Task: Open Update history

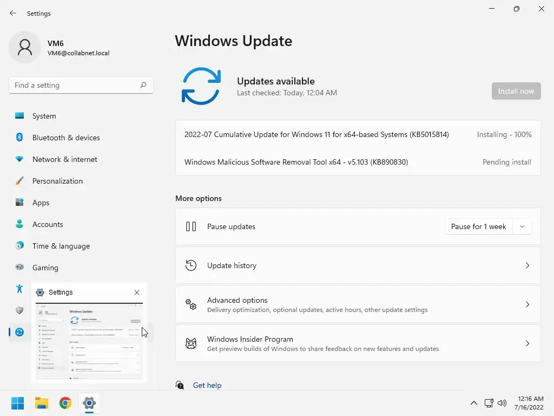Action: pos(358,265)
